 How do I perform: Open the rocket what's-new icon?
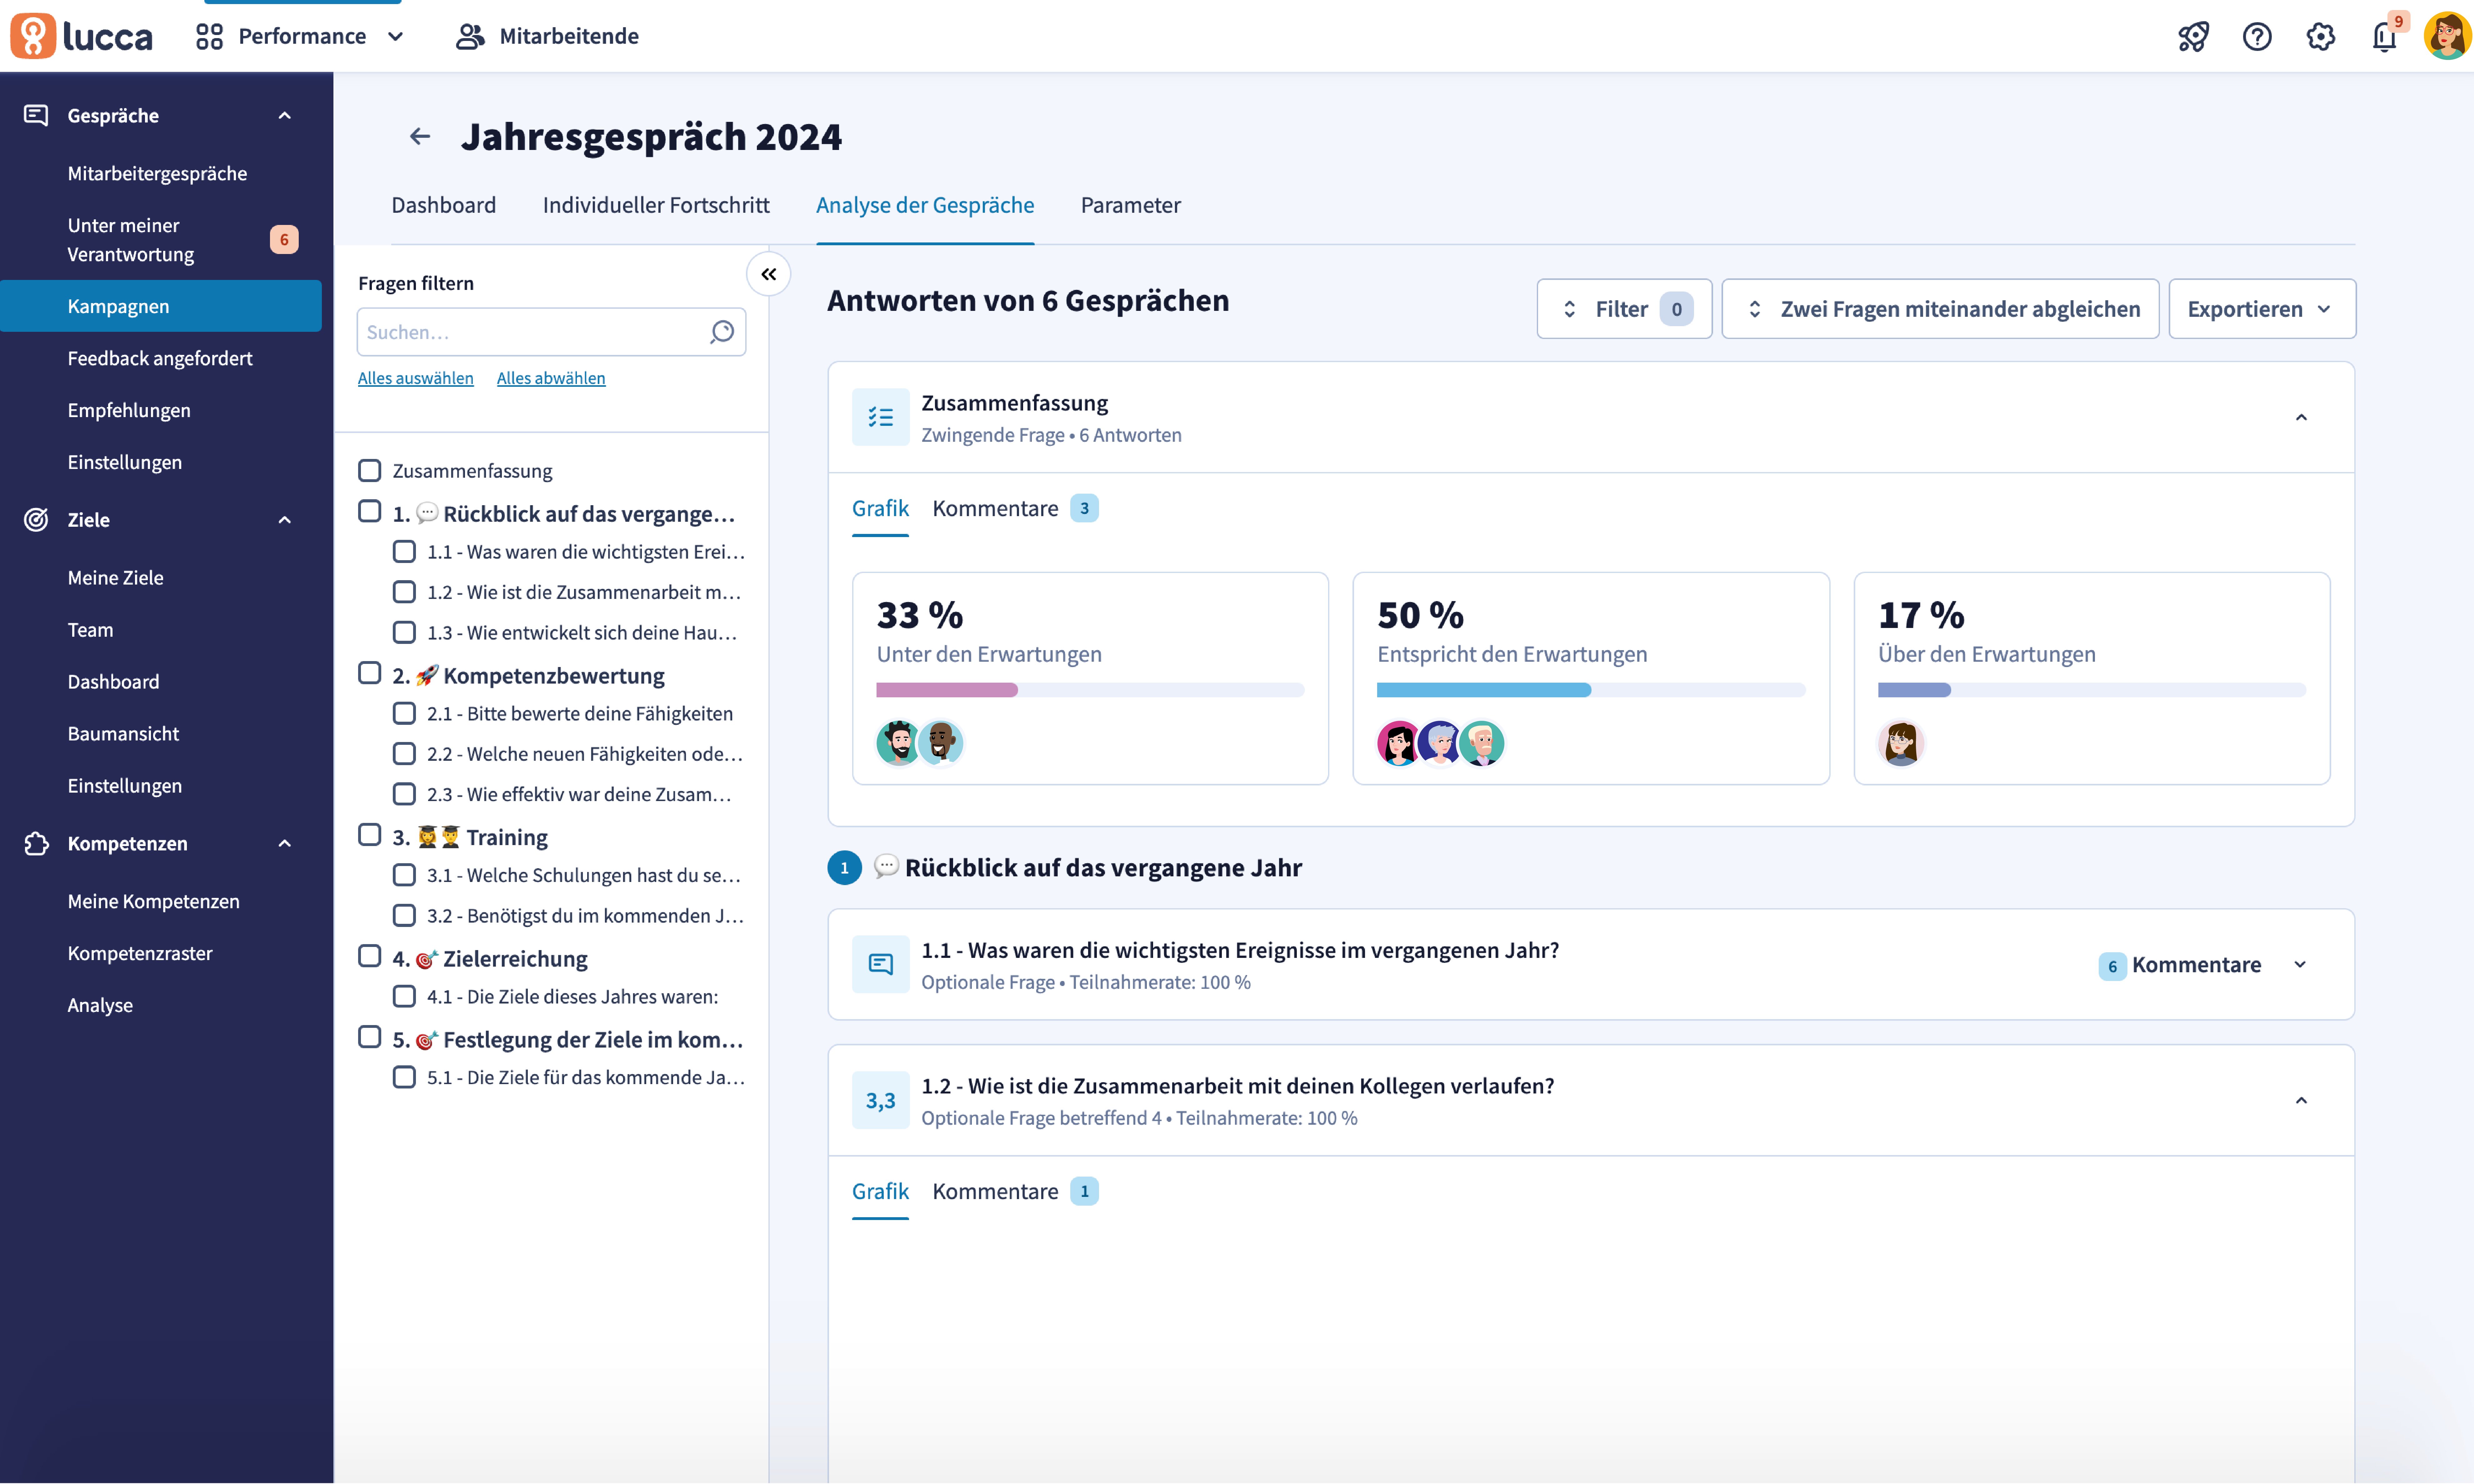pyautogui.click(x=2193, y=37)
